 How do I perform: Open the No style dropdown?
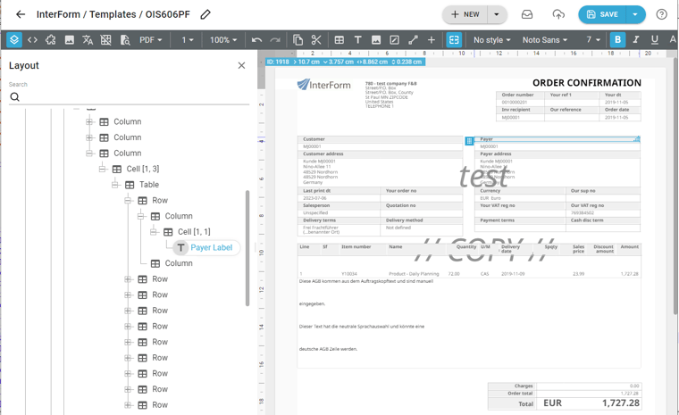point(492,40)
